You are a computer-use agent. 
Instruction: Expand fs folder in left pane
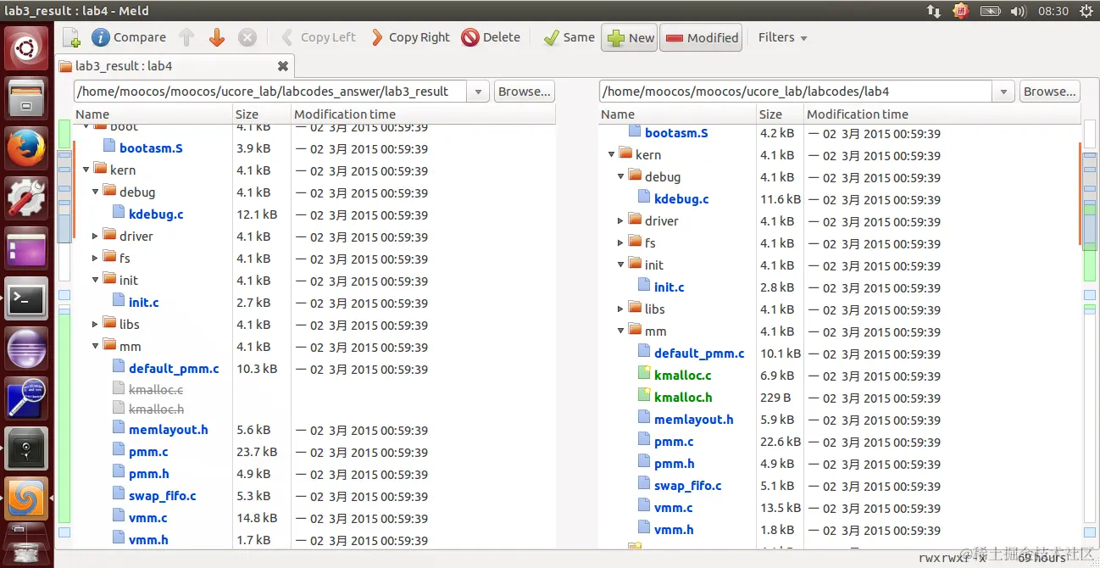96,259
